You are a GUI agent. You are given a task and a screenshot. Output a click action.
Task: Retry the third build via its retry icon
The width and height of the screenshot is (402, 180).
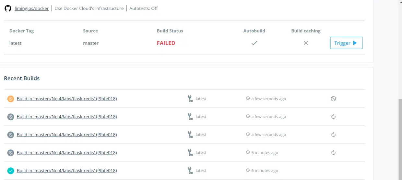point(333,135)
